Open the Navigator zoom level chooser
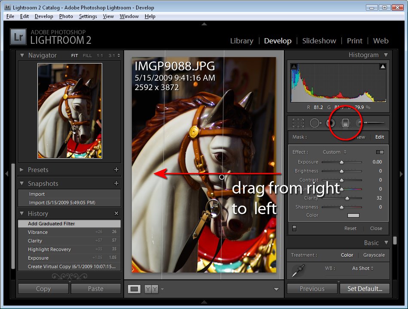This screenshot has height=309, width=408. [119, 55]
